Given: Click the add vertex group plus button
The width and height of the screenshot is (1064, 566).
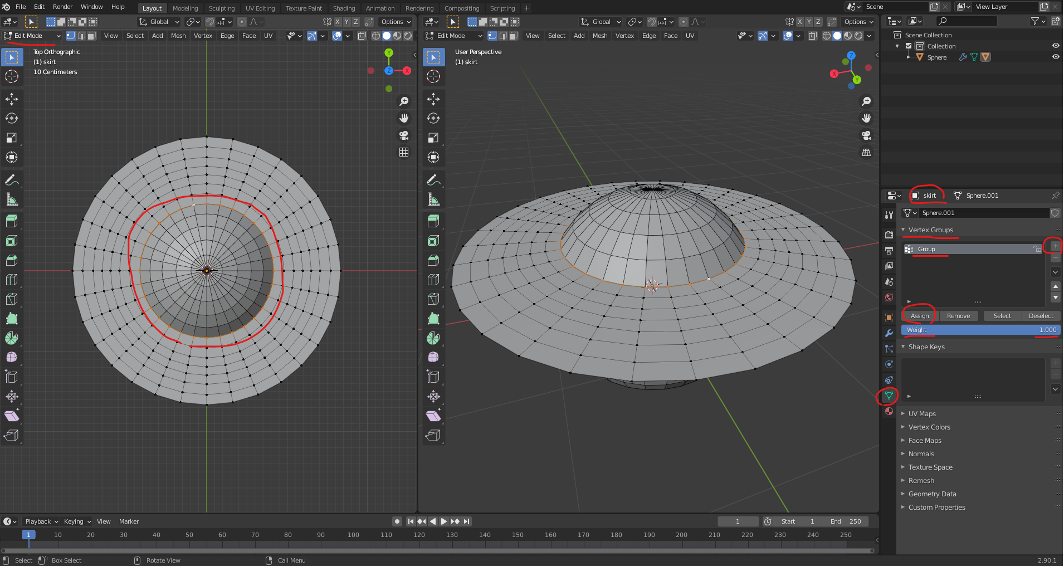Looking at the screenshot, I should (1055, 246).
